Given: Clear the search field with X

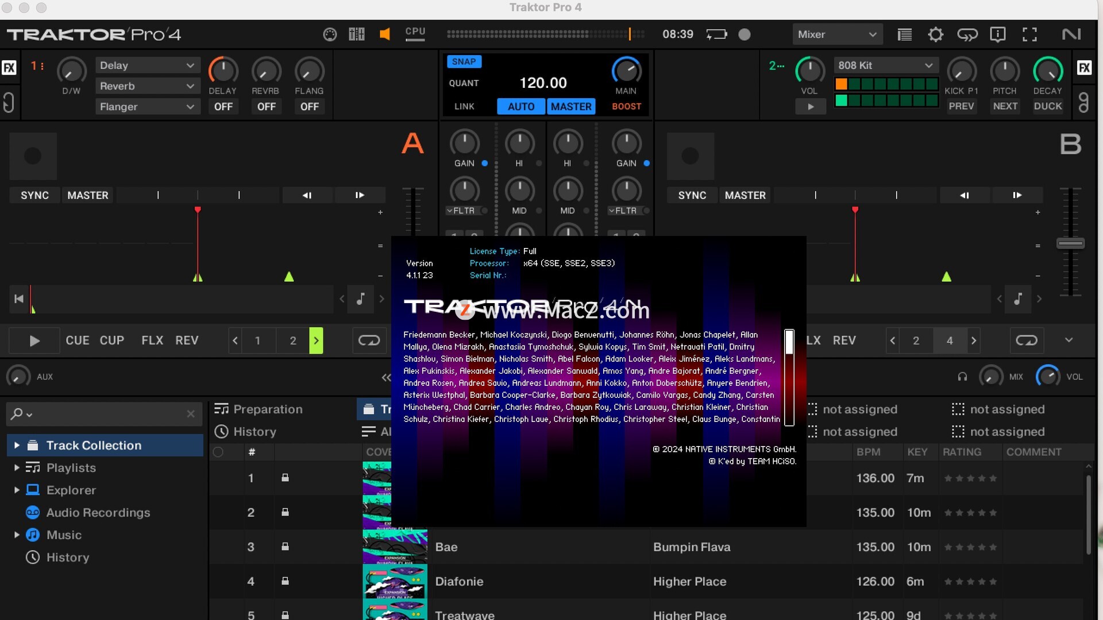Looking at the screenshot, I should click(x=191, y=414).
